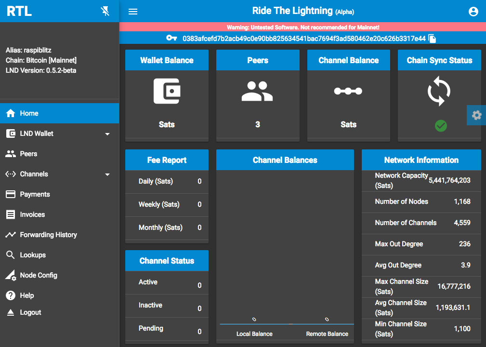Open the Invoices page

tap(60, 214)
